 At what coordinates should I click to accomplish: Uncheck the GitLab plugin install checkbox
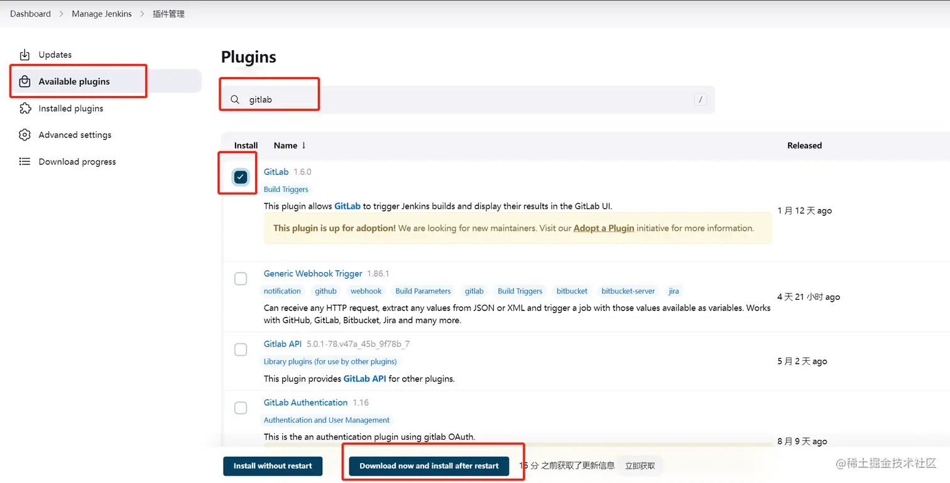(x=240, y=177)
